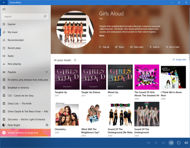Open the Radio section
Screen dimensions: 190x148
point(26,56)
